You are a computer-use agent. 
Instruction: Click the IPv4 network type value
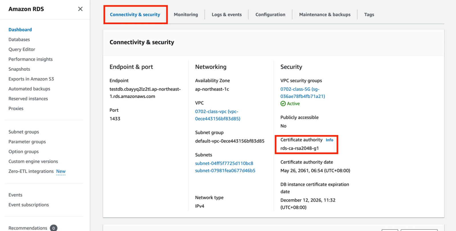pyautogui.click(x=199, y=206)
